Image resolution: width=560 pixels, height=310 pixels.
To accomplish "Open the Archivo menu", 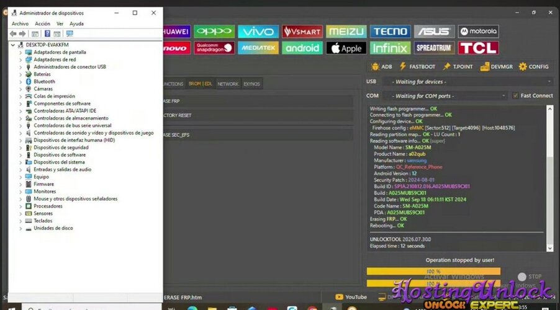I will point(20,24).
